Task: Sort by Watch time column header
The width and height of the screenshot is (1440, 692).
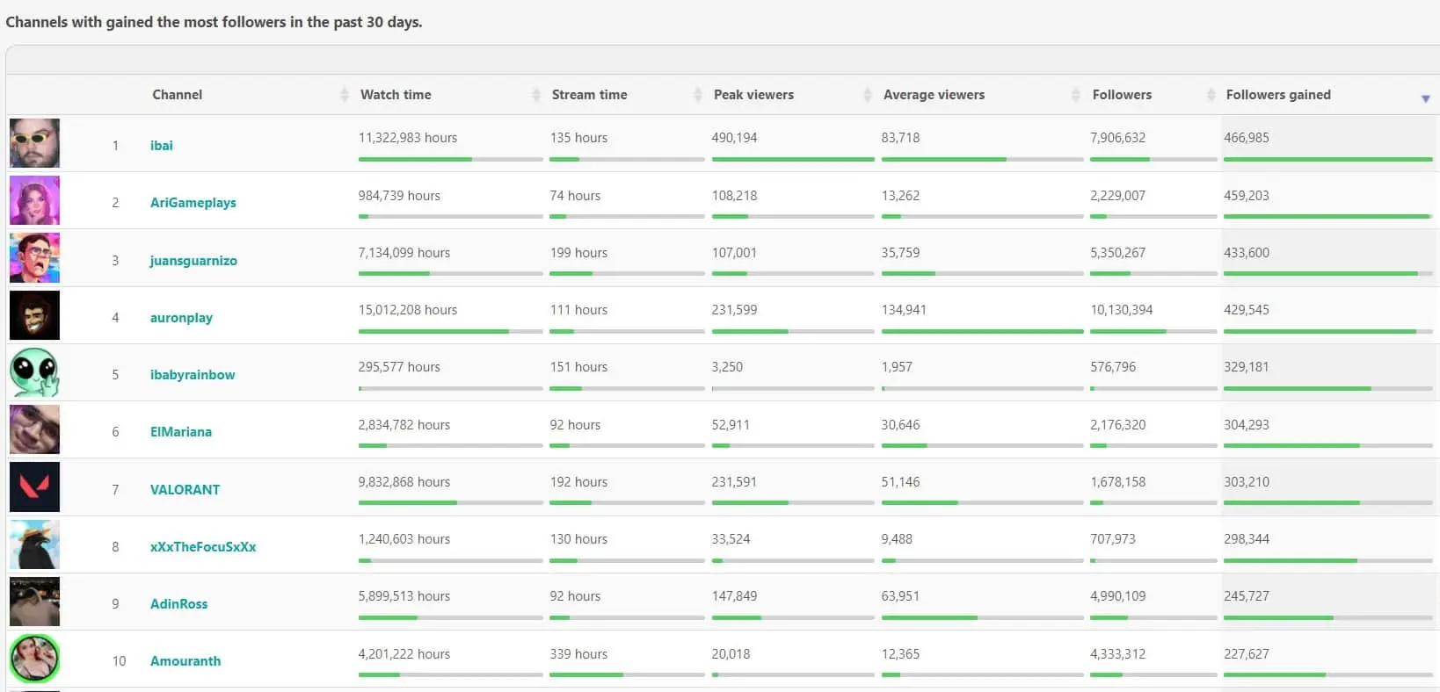Action: pos(396,95)
